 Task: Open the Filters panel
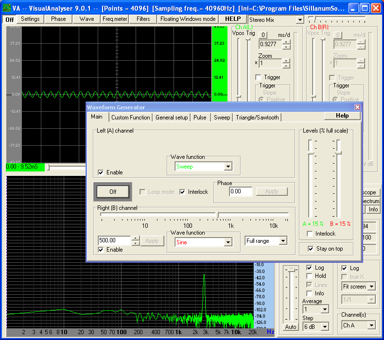(x=143, y=19)
